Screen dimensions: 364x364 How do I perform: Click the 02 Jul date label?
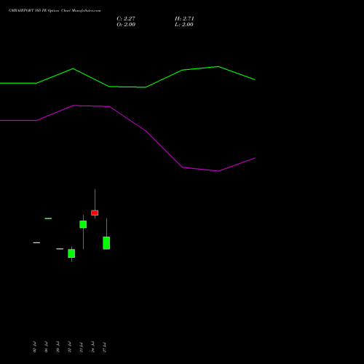pos(34,347)
